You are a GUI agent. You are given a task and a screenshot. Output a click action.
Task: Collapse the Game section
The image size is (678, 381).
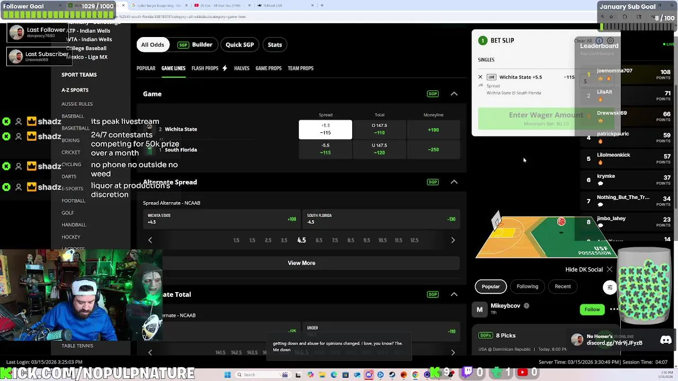[454, 94]
